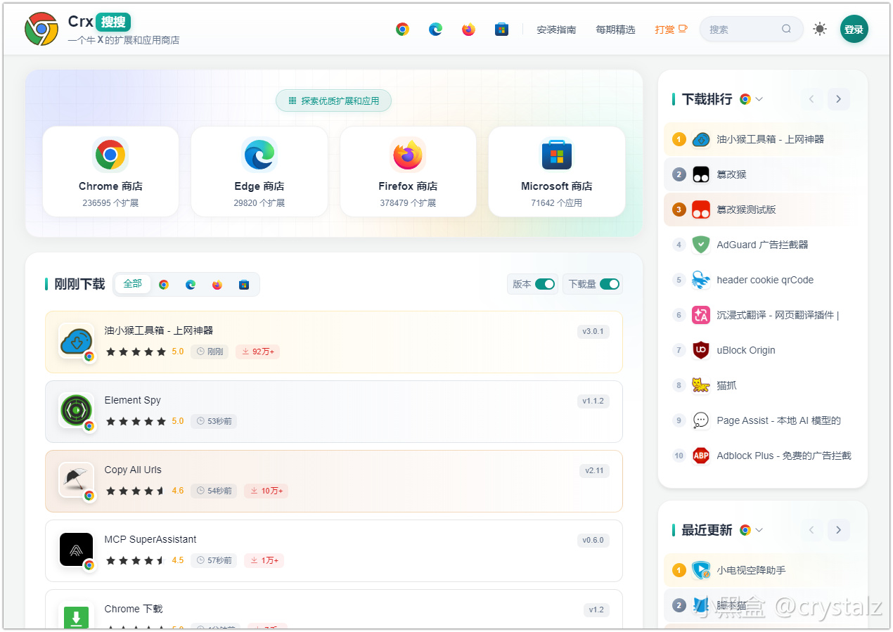
Task: Open uBlock Origin ranking text
Action: [x=746, y=350]
